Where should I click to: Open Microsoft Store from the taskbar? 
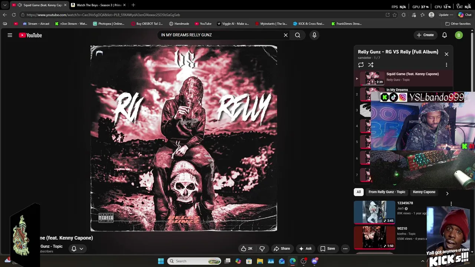(x=249, y=261)
